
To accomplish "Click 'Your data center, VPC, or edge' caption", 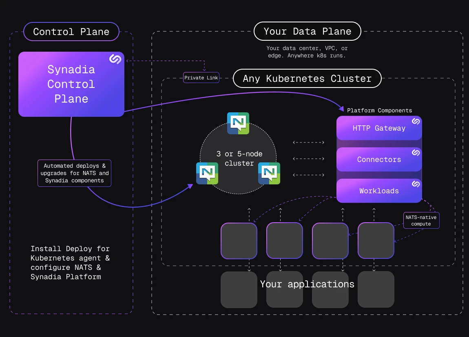I will (x=307, y=52).
